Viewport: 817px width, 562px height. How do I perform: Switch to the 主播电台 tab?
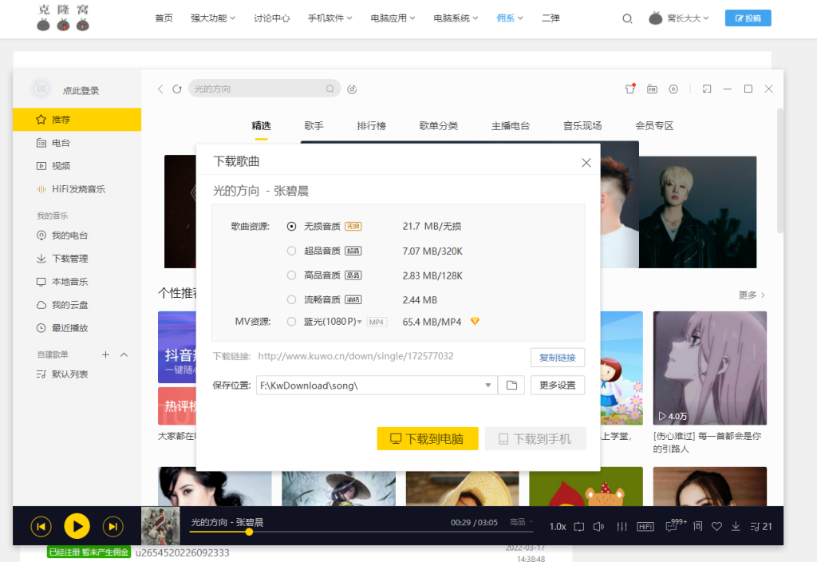tap(510, 125)
